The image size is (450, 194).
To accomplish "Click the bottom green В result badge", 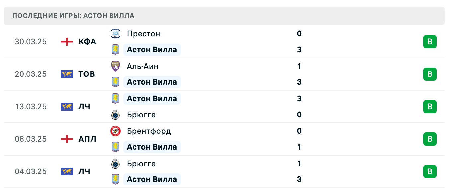I will [x=430, y=171].
